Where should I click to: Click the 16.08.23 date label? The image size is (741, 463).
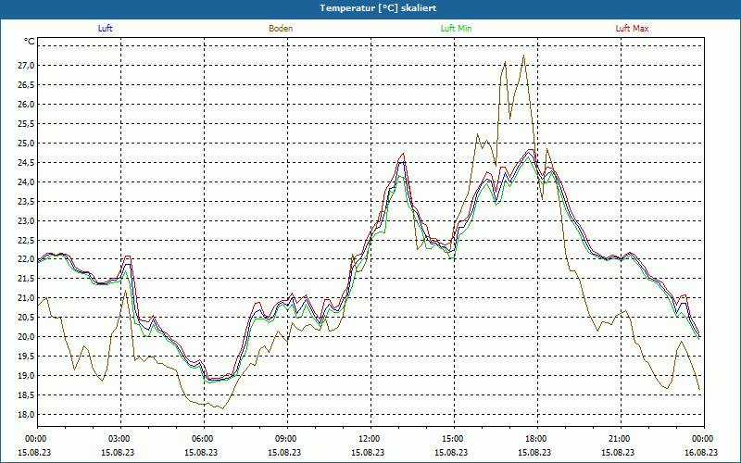700,453
